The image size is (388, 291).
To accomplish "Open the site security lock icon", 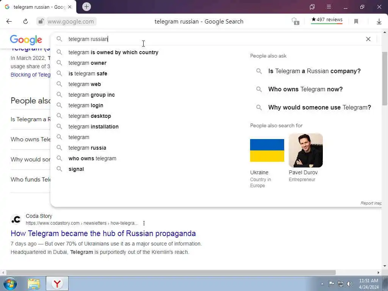I will [41, 22].
